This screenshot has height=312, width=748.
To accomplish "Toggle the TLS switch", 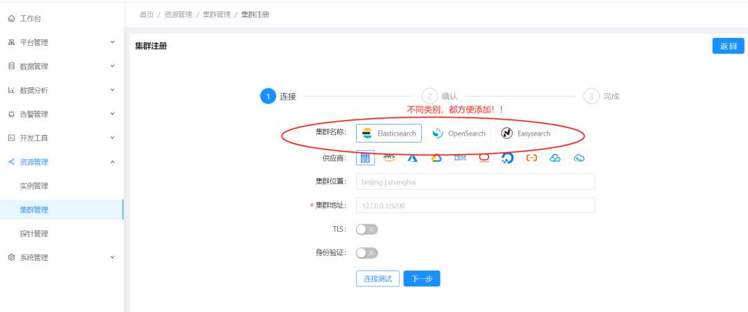I will tap(367, 230).
